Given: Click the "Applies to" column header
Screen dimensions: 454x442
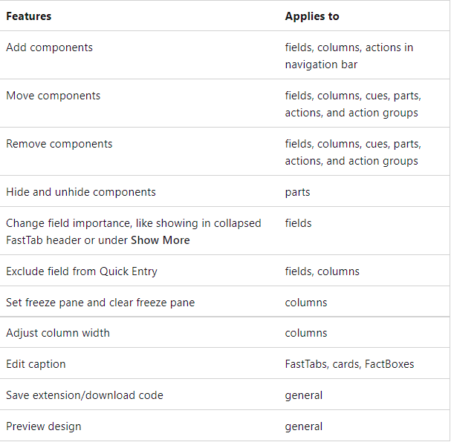Looking at the screenshot, I should point(312,16).
